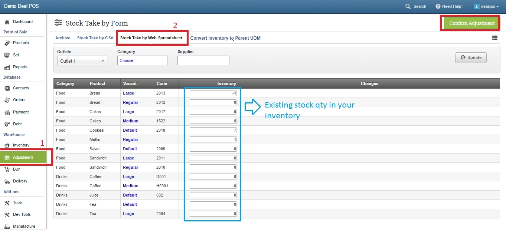
Task: Click the Debt icon in sidebar
Action: [x=7, y=124]
